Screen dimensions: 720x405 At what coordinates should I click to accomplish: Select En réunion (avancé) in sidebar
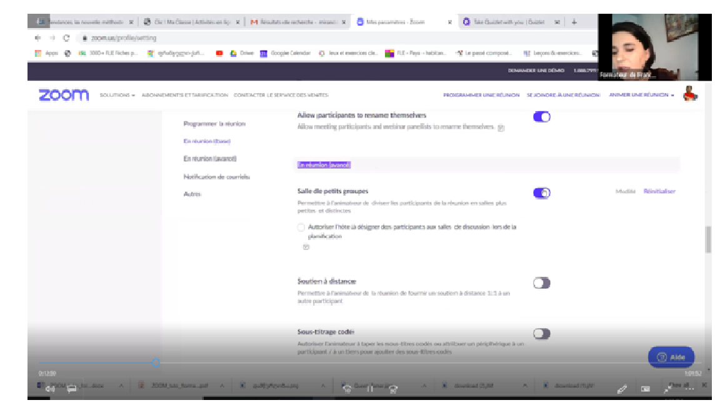click(209, 159)
